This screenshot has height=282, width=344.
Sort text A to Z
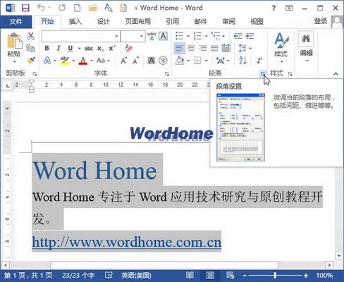(242, 61)
